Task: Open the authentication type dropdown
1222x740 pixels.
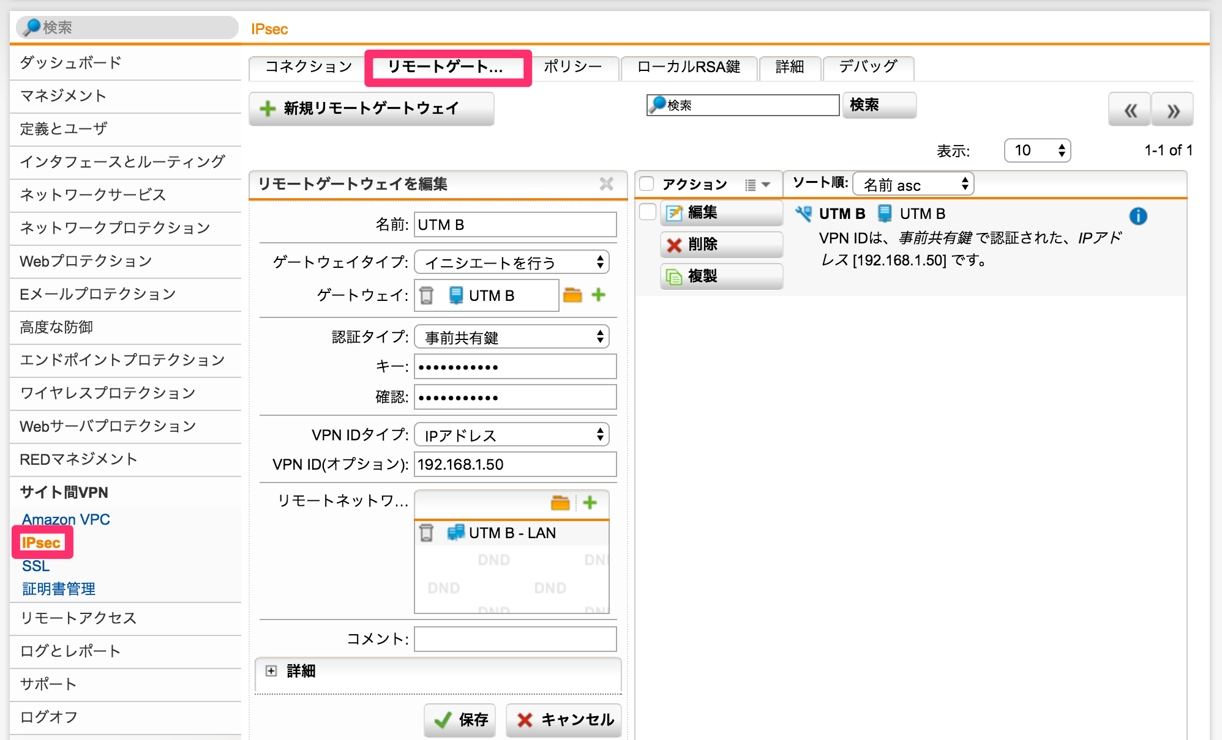Action: [512, 337]
